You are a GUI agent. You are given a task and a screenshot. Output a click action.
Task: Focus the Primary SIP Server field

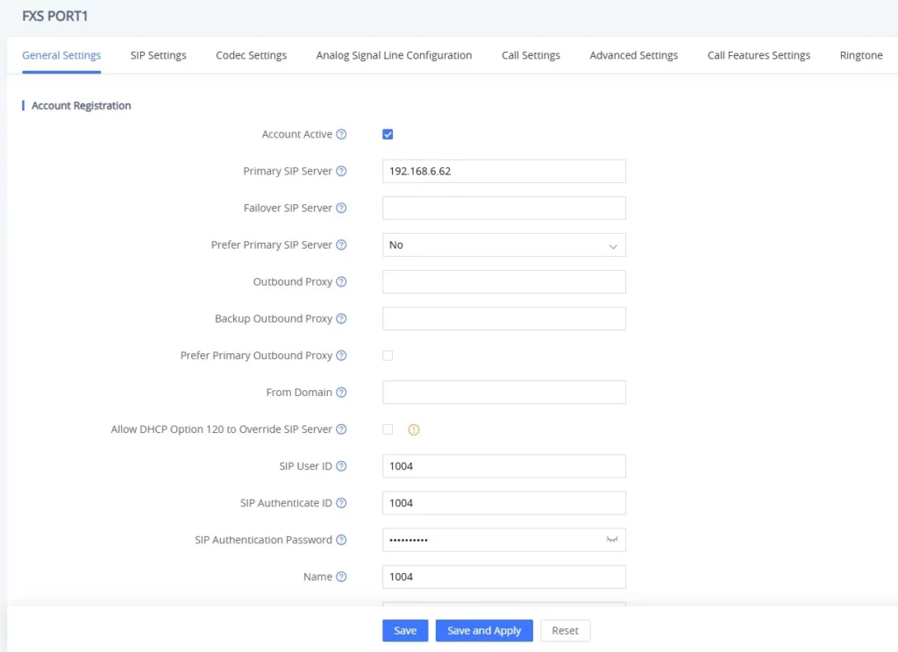point(504,171)
